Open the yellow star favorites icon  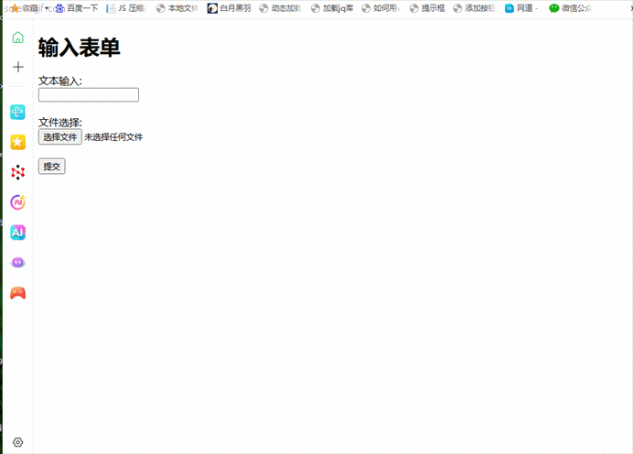(17, 142)
